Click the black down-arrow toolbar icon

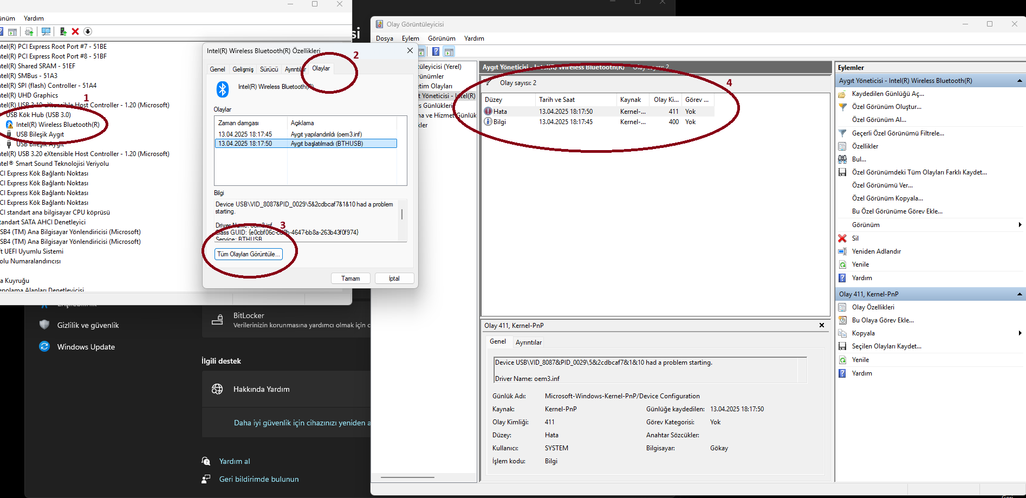pyautogui.click(x=88, y=31)
